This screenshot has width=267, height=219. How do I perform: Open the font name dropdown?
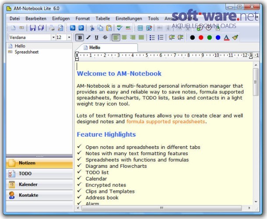pyautogui.click(x=53, y=37)
